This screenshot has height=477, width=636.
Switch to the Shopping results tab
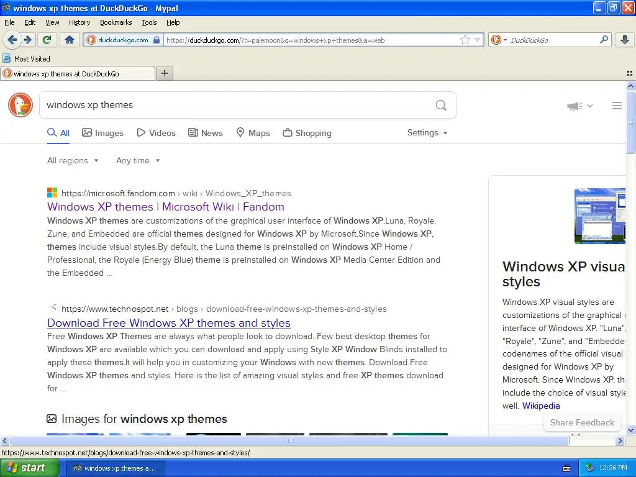tap(307, 133)
